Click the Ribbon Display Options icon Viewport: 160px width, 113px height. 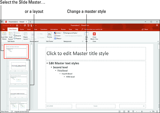point(157,25)
